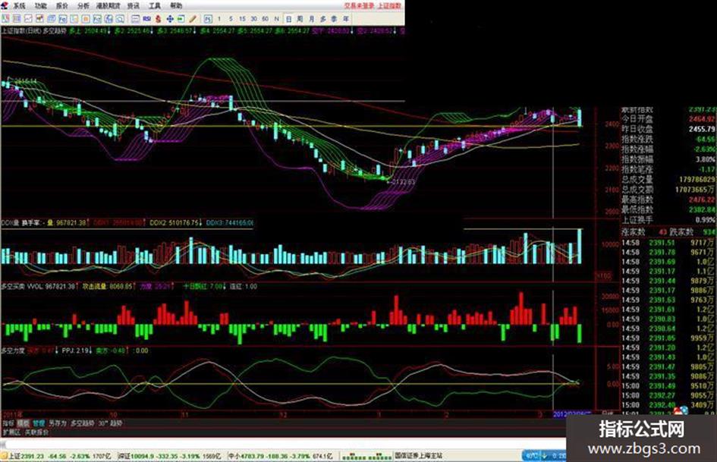Image resolution: width=717 pixels, height=462 pixels.
Task: Click the 最高指数 2476.22 row
Action: [668, 200]
